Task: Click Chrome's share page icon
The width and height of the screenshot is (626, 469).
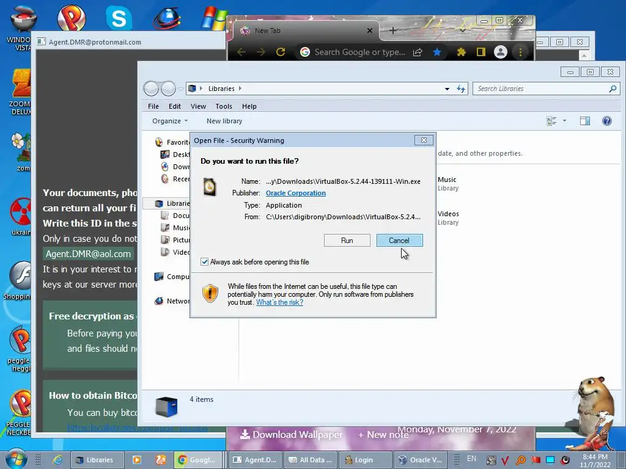Action: click(418, 53)
